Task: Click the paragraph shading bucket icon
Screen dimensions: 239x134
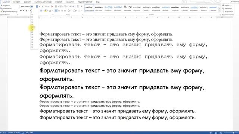Action: pos(75,11)
